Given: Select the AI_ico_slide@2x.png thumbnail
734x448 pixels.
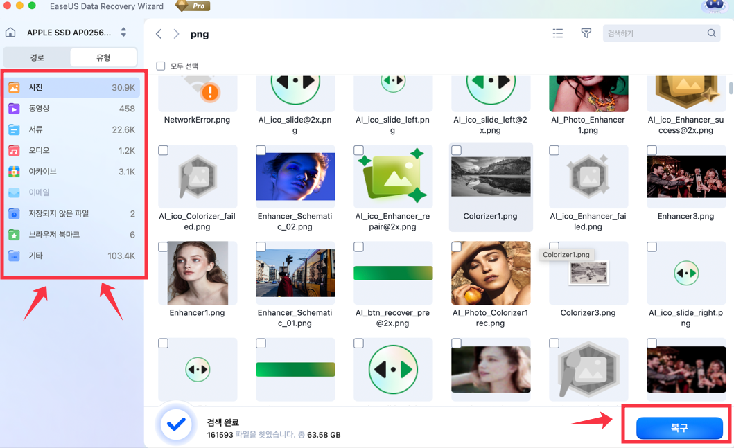Looking at the screenshot, I should (x=295, y=93).
